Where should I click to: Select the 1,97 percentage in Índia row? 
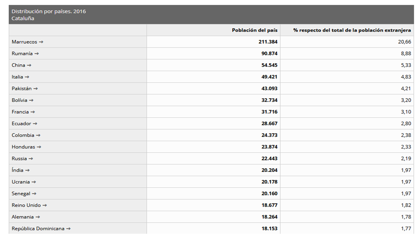click(x=406, y=170)
